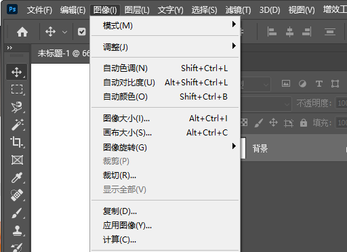Open the tool preset dropdown arrow beside Move icon
This screenshot has height=252, width=347.
point(64,32)
